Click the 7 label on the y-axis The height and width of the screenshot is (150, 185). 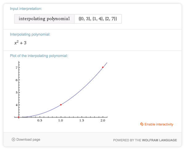coord(16,67)
